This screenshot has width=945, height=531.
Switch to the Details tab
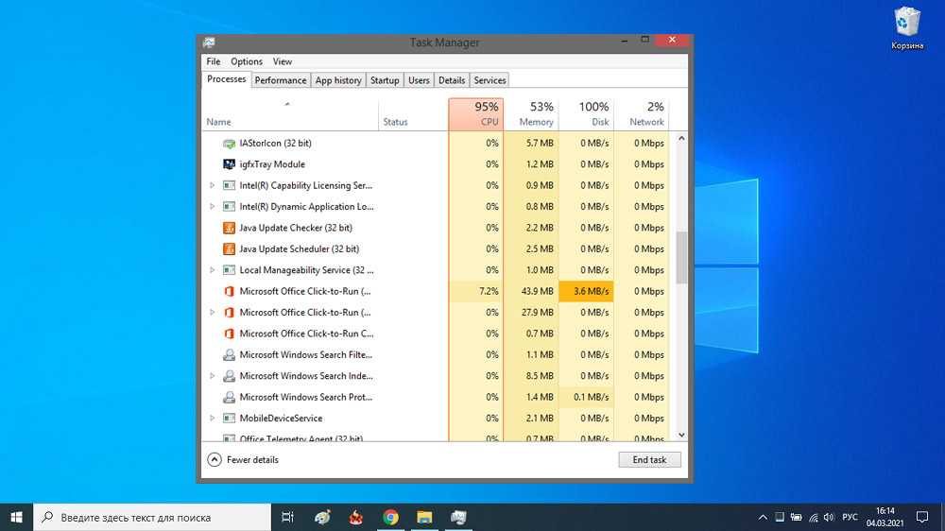(452, 80)
